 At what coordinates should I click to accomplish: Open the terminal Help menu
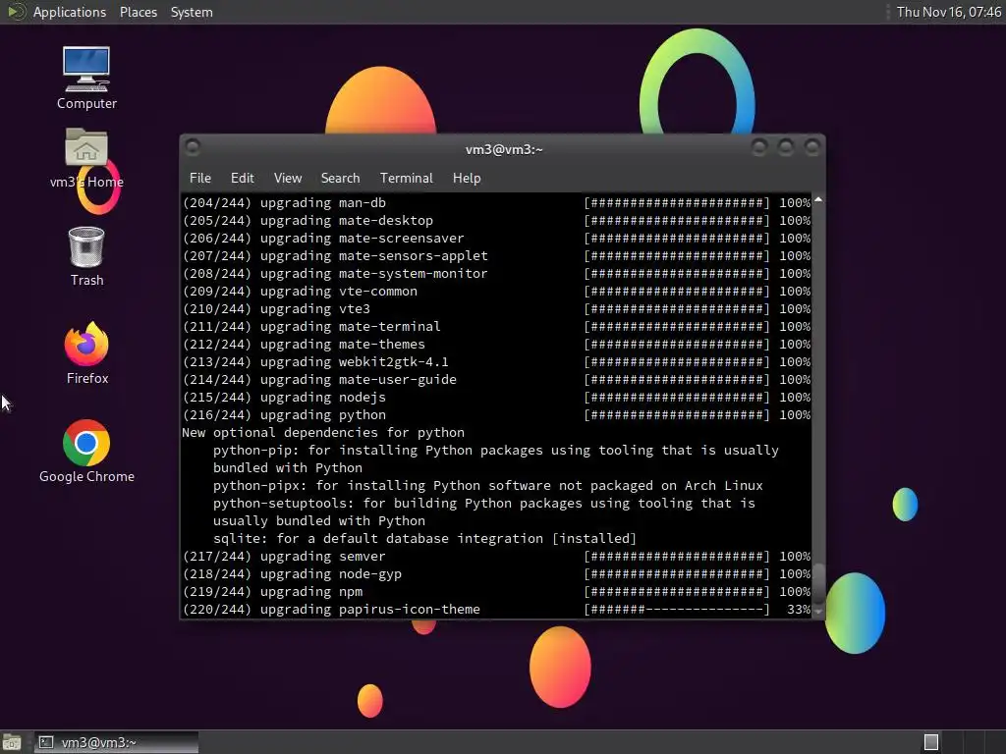tap(467, 178)
